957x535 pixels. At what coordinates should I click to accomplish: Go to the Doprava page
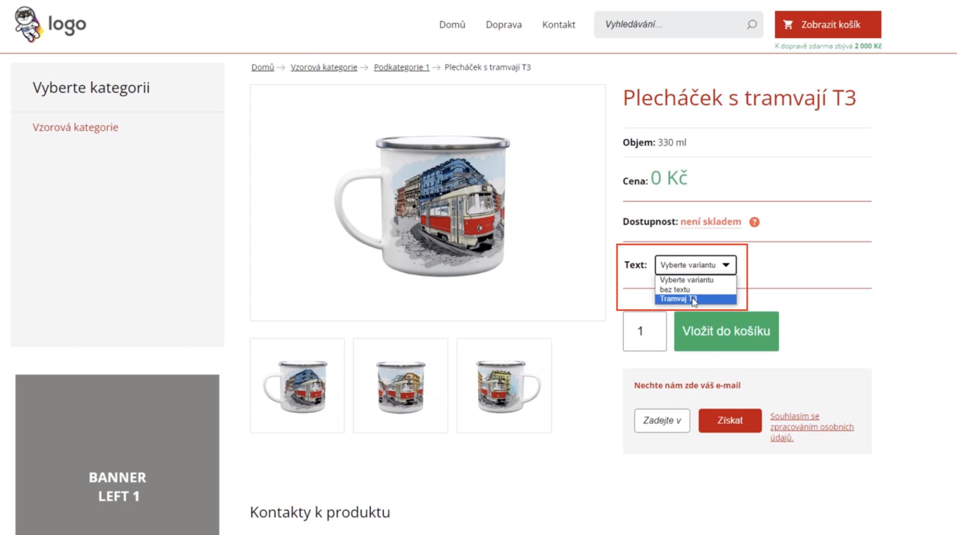point(503,24)
